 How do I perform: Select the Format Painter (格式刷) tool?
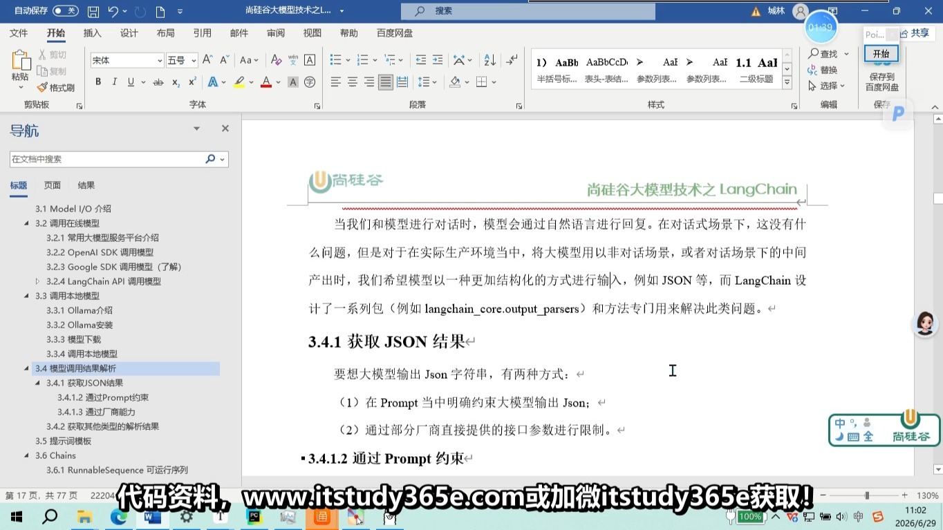pyautogui.click(x=55, y=88)
